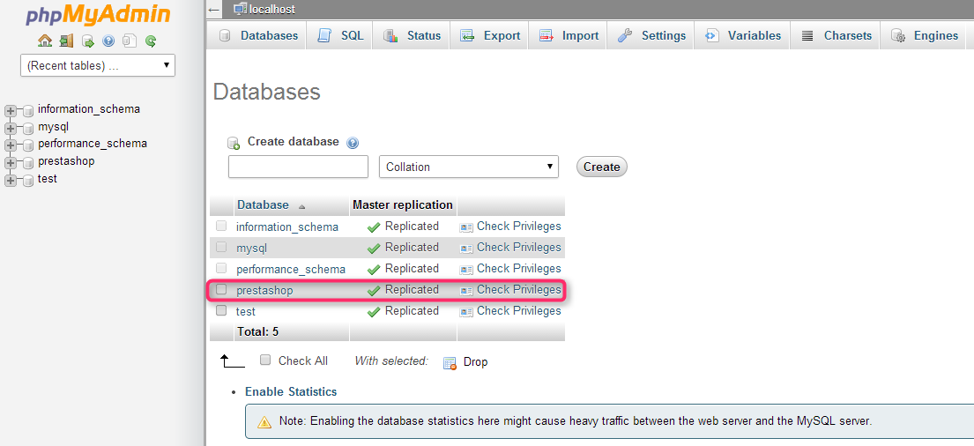Open the Recent tables dropdown
The width and height of the screenshot is (974, 446).
(98, 65)
